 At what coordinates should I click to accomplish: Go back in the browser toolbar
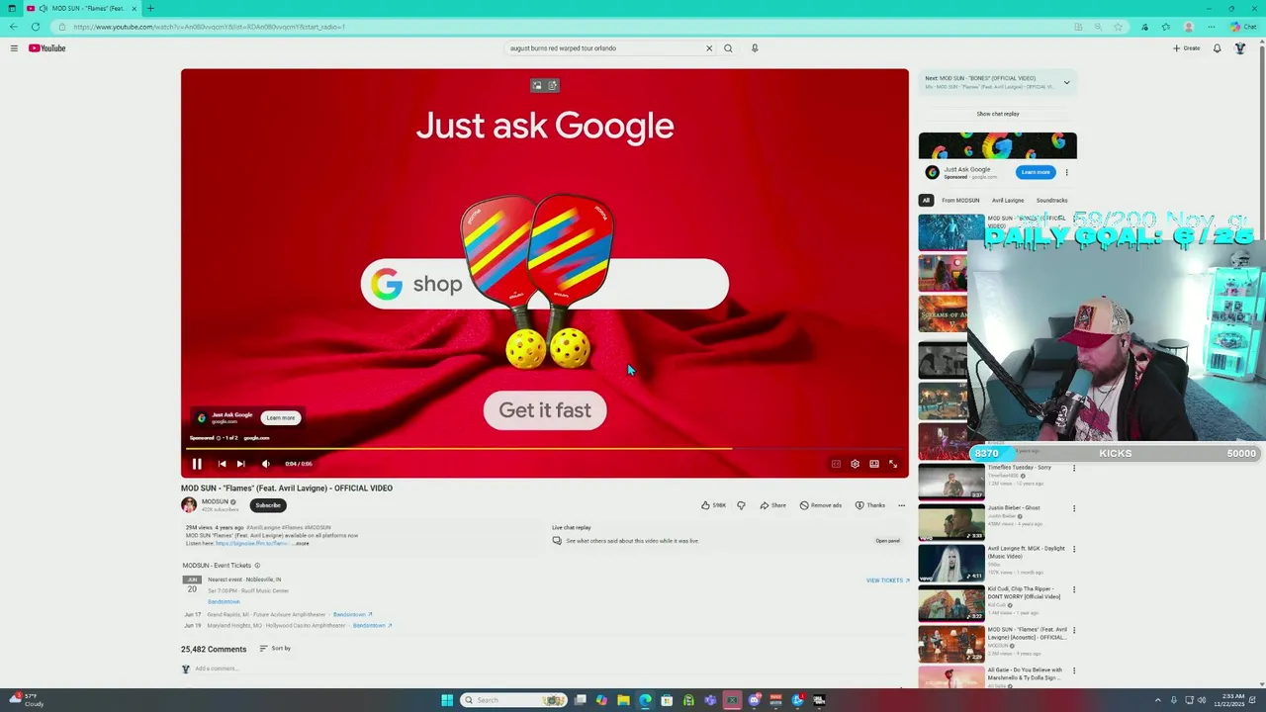point(13,27)
